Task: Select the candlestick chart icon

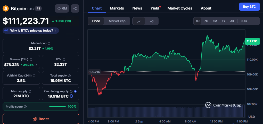Action: (152, 21)
